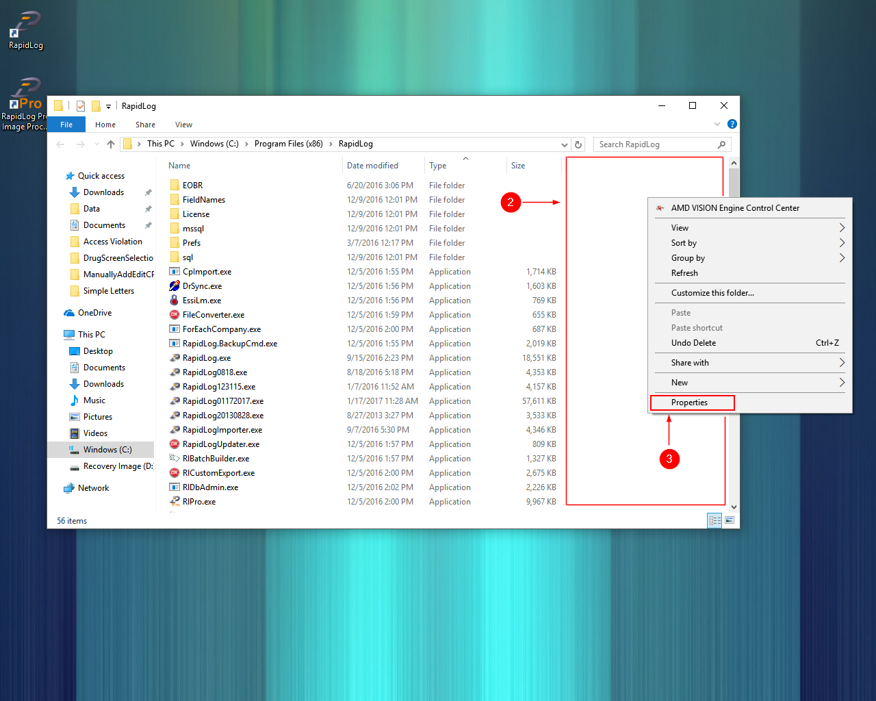This screenshot has height=701, width=876.
Task: Click the EOBR folder icon
Action: [175, 186]
